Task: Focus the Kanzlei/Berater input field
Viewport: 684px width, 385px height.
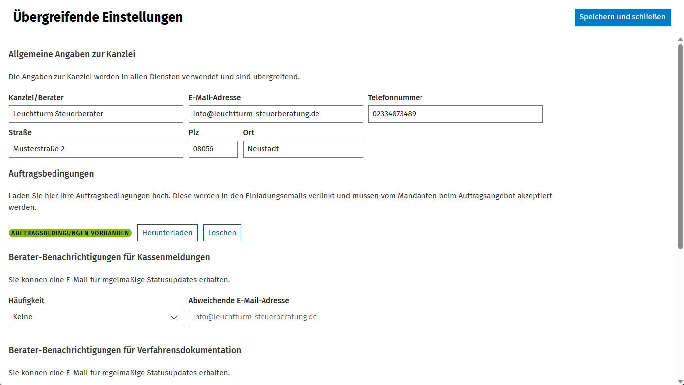Action: pyautogui.click(x=96, y=114)
